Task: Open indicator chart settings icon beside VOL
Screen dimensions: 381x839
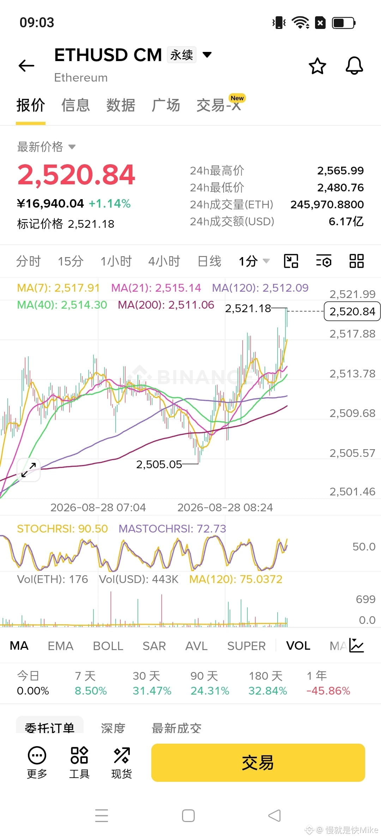Action: [356, 645]
